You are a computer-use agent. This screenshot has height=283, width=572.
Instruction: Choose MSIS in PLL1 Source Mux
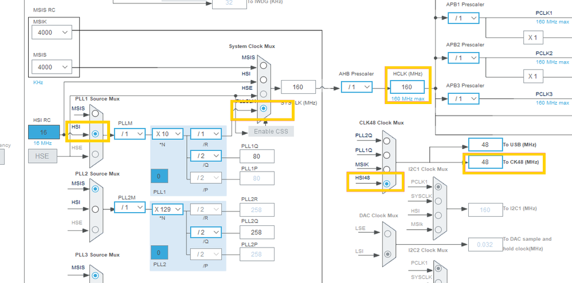tap(95, 114)
